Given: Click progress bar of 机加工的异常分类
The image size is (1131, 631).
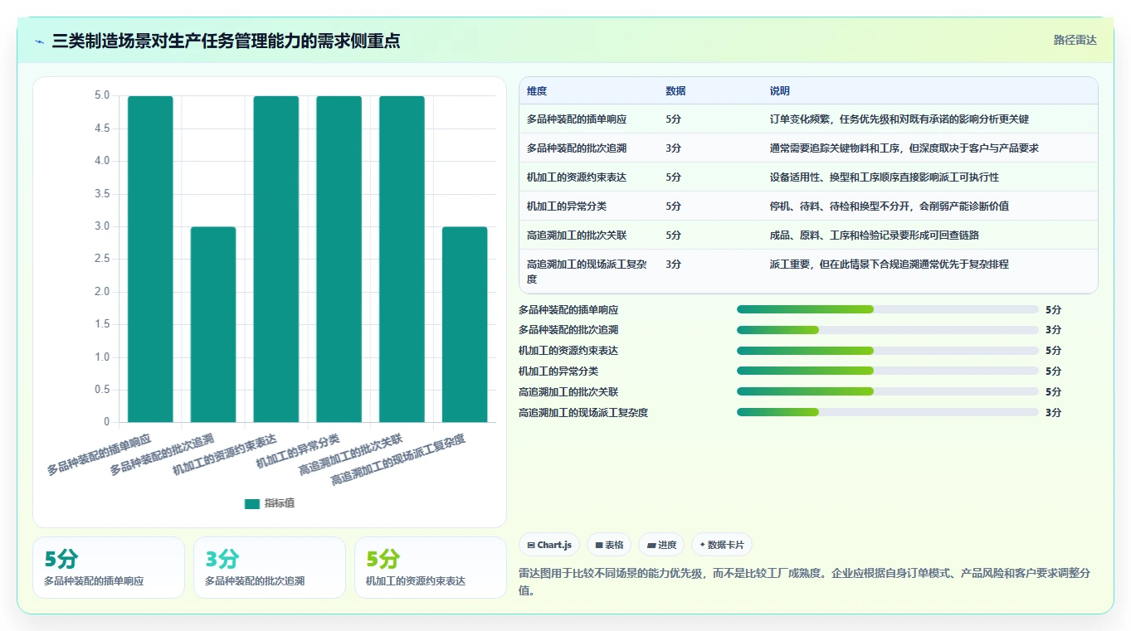Looking at the screenshot, I should point(888,371).
